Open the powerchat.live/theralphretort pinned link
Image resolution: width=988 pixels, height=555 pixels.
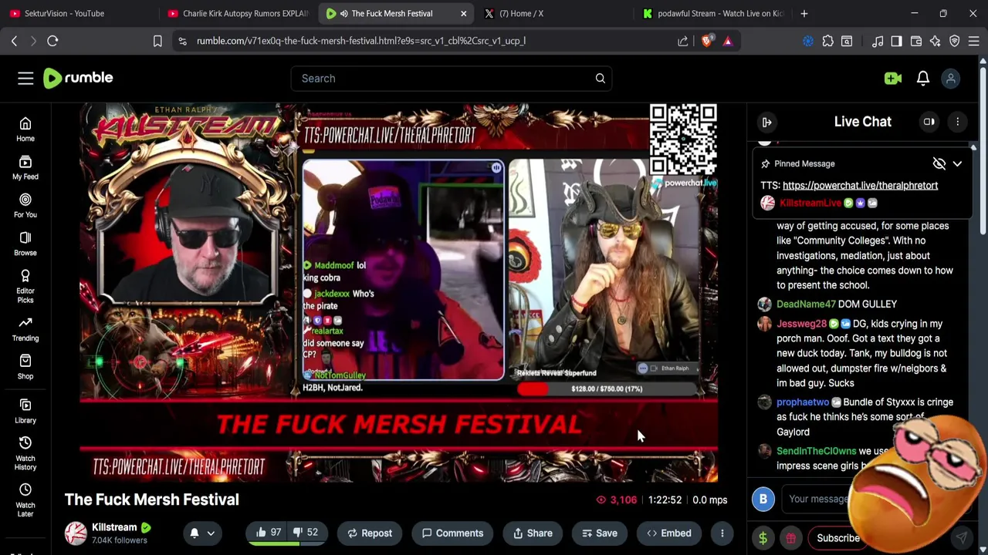tap(860, 185)
